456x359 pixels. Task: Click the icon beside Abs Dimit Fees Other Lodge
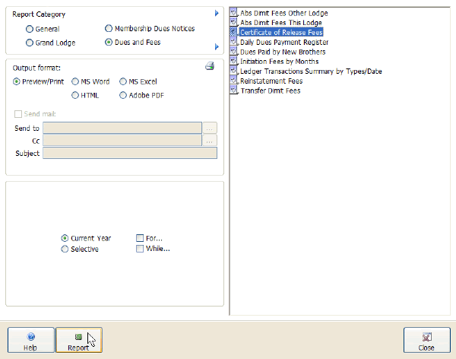point(234,14)
